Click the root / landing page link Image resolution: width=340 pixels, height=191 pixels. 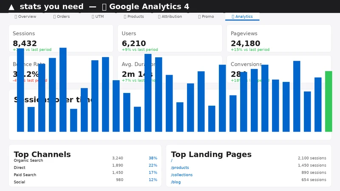point(172,160)
